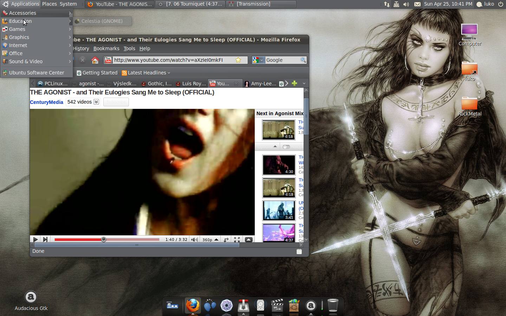Play the YouTube video
Screen dimensions: 506x316
click(35, 239)
